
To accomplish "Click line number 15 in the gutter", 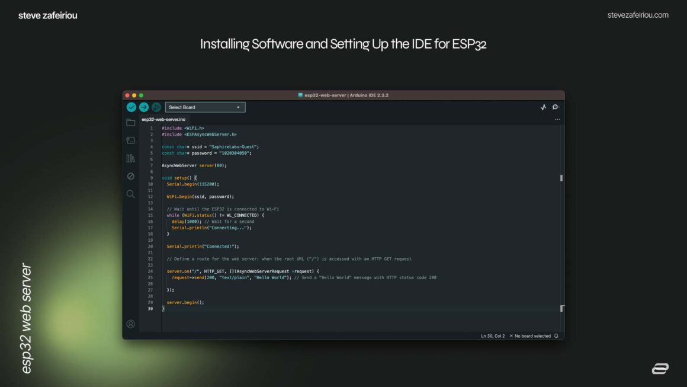I will click(x=150, y=215).
